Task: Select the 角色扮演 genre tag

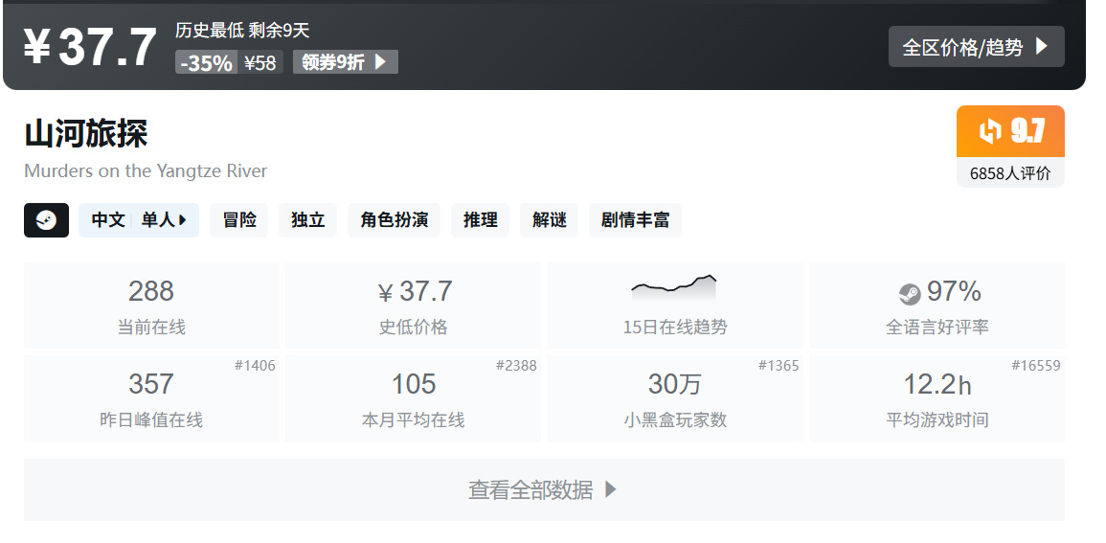Action: point(395,220)
